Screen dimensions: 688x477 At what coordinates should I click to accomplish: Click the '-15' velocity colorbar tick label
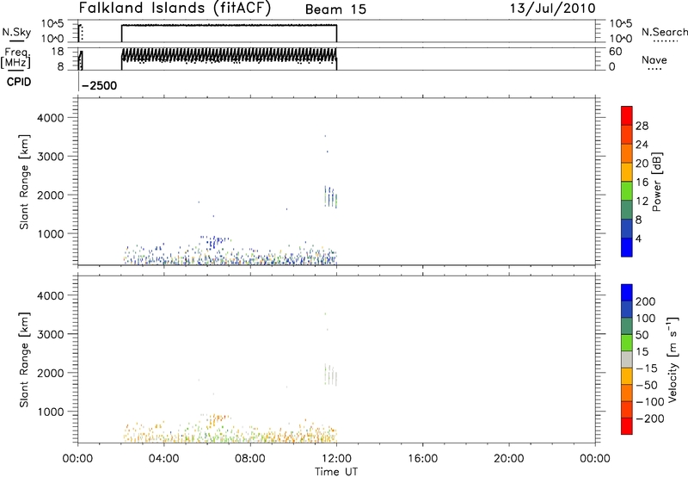coord(647,369)
